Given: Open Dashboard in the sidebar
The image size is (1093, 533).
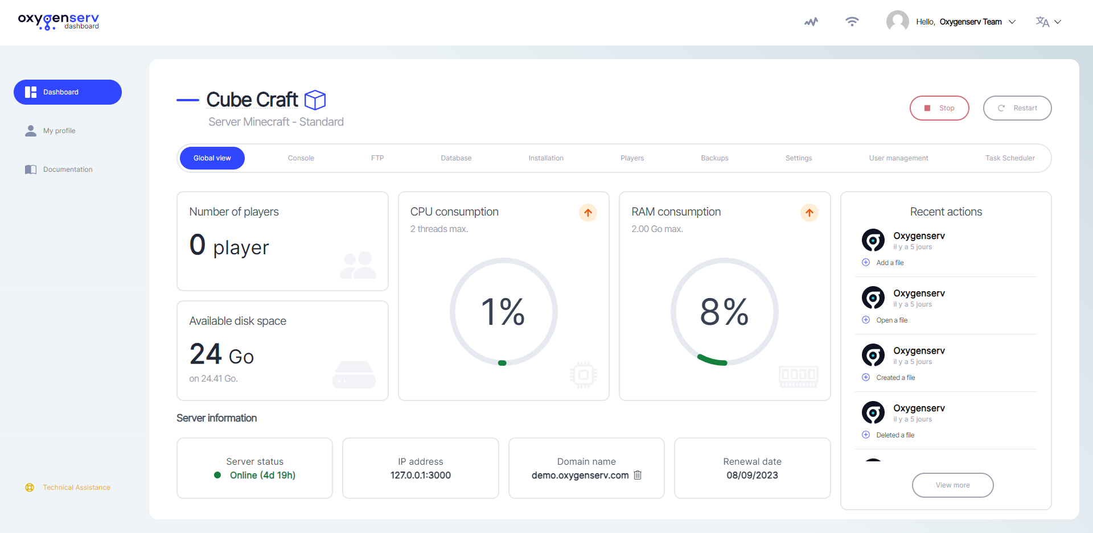Looking at the screenshot, I should pos(68,92).
